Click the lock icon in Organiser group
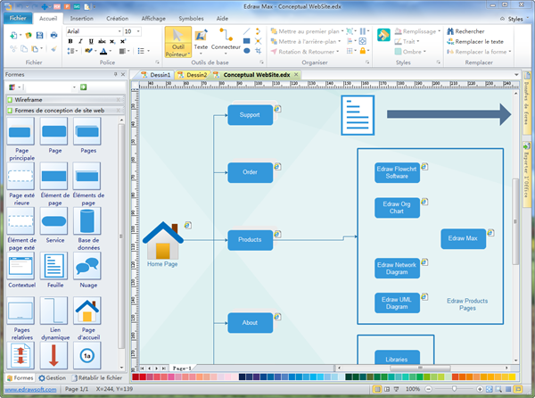Screen dimensions: 535x398 pyautogui.click(x=363, y=51)
